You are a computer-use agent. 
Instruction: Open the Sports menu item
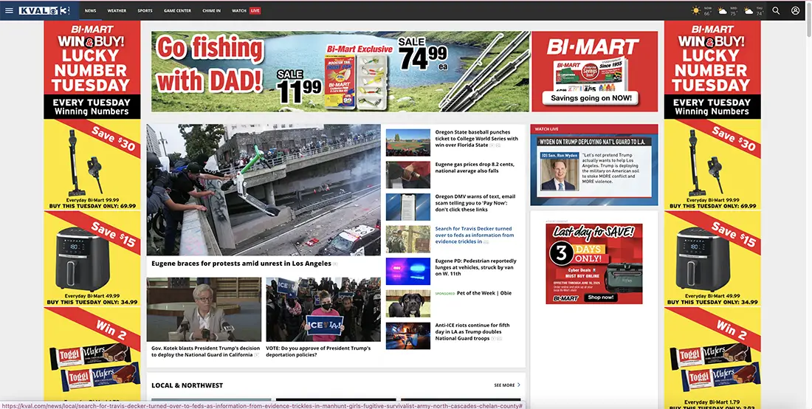click(x=145, y=10)
